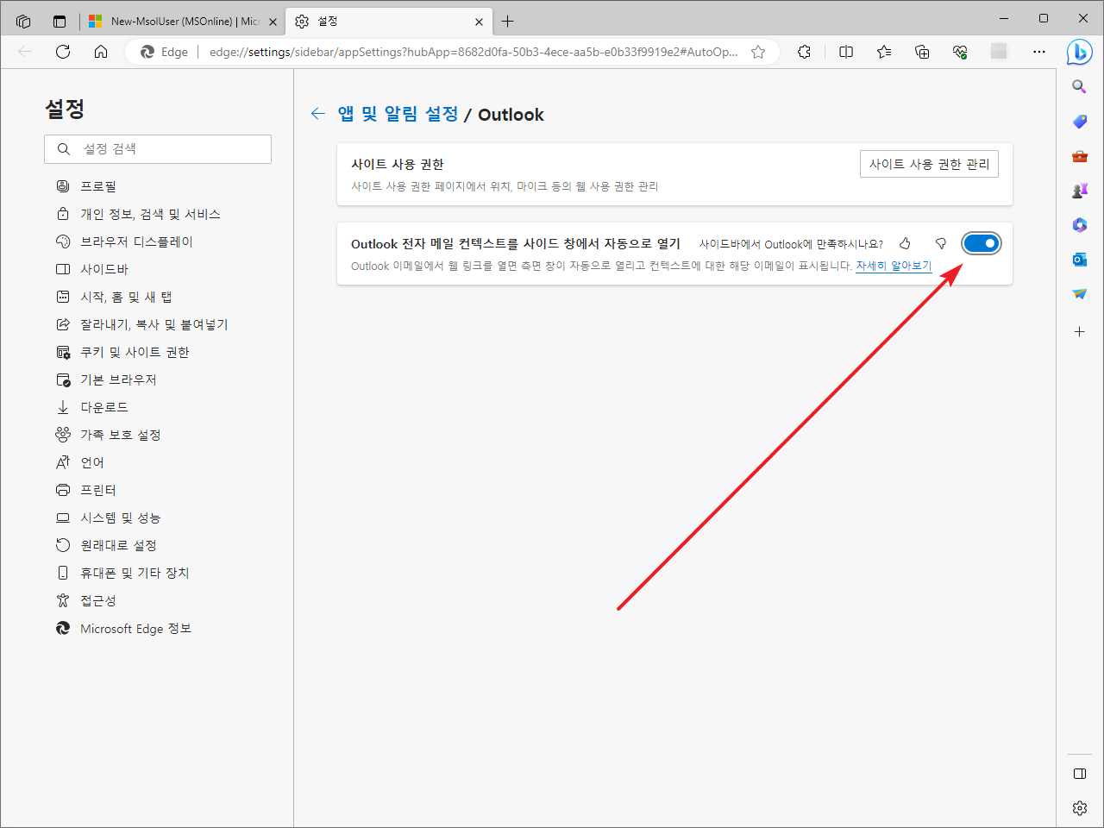1104x828 pixels.
Task: Open 브라우저 디스플레이 section
Action: tap(136, 241)
